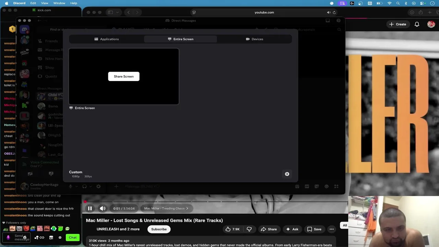The width and height of the screenshot is (439, 247).
Task: Click the 310K views text
Action: [97, 240]
